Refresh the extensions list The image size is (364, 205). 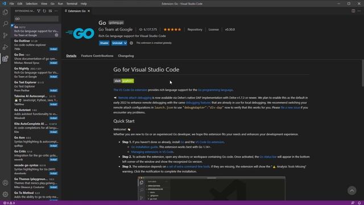44,11
